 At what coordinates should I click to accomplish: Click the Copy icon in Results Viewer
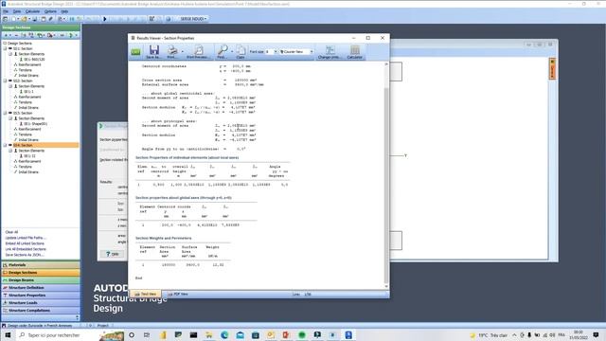(x=241, y=51)
